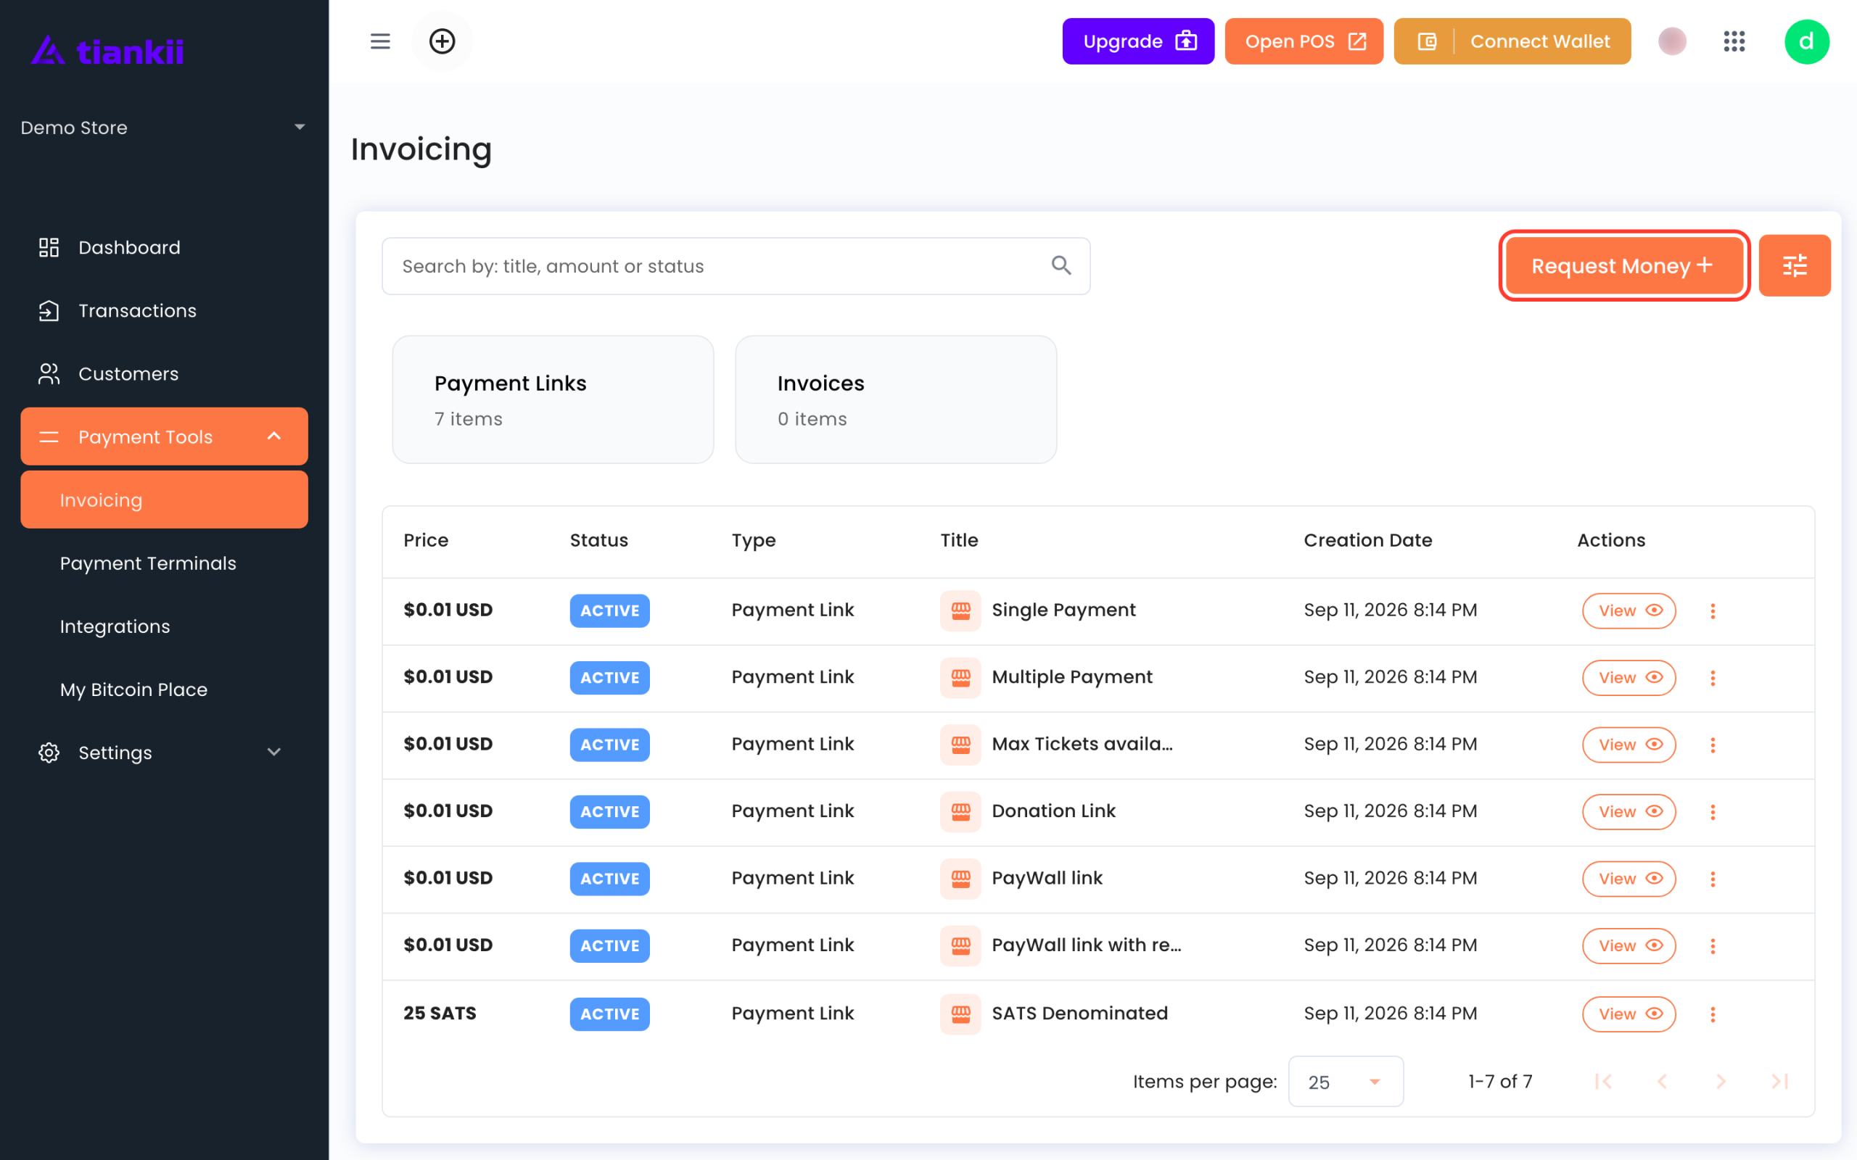Select My Bitcoin Place submenu item
The height and width of the screenshot is (1160, 1857).
(163, 689)
